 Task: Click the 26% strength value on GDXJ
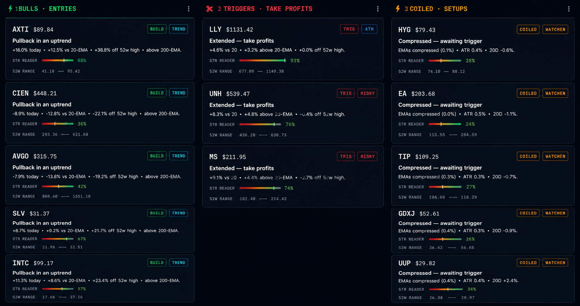click(470, 239)
